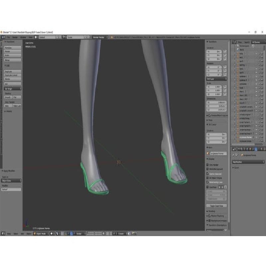
Task: Click the pivot point icon in 3D header
Action: tap(58, 234)
